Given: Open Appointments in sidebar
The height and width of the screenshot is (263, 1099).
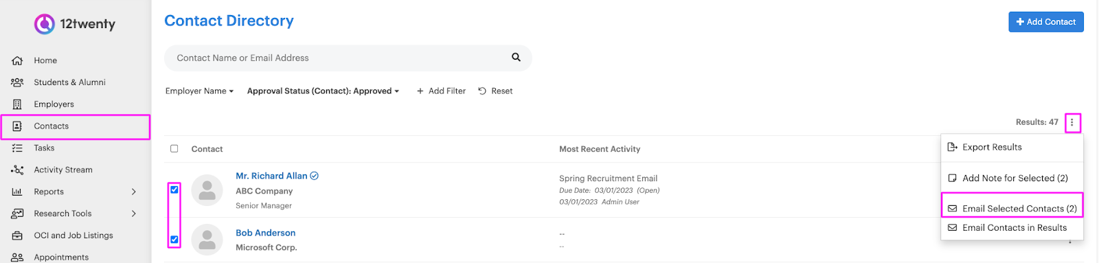Looking at the screenshot, I should point(61,257).
